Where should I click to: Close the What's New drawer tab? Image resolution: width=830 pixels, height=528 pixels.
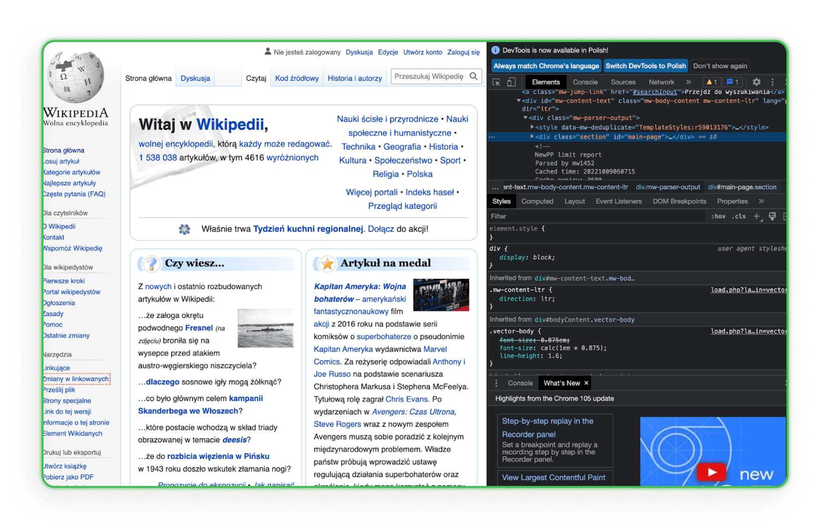586,383
